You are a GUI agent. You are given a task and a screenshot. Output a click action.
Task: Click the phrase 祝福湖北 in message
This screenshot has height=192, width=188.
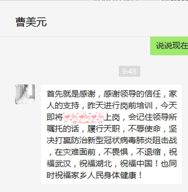point(96,164)
